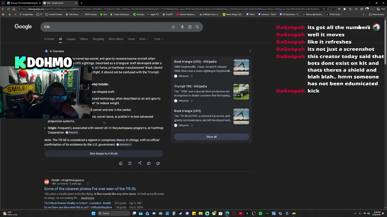Go back with browser back arrow
The width and height of the screenshot is (387, 217).
click(3, 9)
